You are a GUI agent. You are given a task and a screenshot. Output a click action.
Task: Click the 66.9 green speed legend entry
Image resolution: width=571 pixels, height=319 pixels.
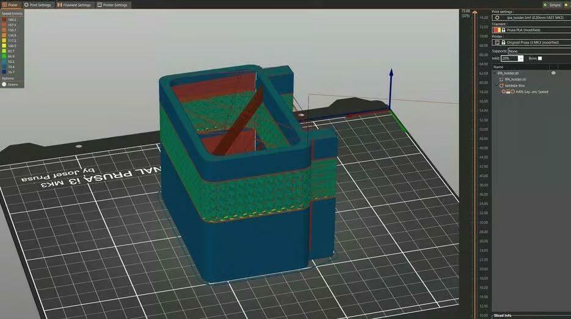point(8,56)
